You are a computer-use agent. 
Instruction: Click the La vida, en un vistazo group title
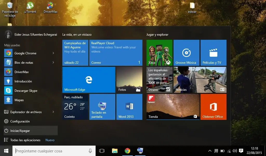(x=77, y=35)
